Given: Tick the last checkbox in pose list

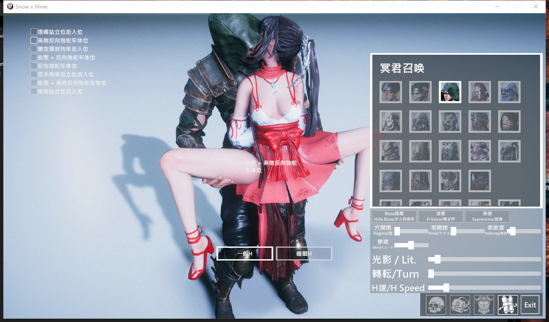Looking at the screenshot, I should point(34,91).
